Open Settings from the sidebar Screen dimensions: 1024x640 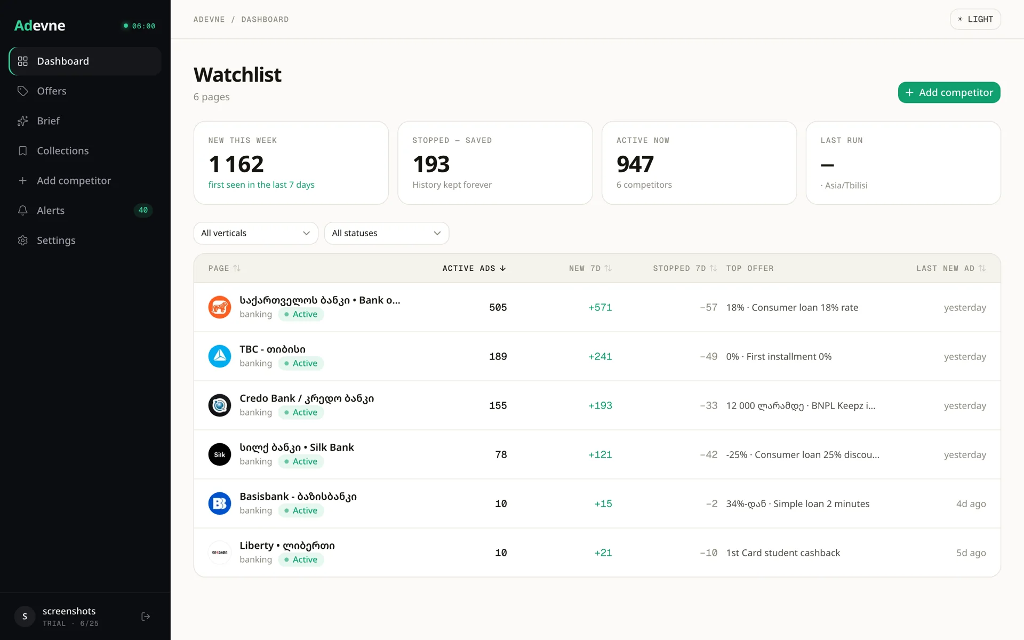(85, 241)
